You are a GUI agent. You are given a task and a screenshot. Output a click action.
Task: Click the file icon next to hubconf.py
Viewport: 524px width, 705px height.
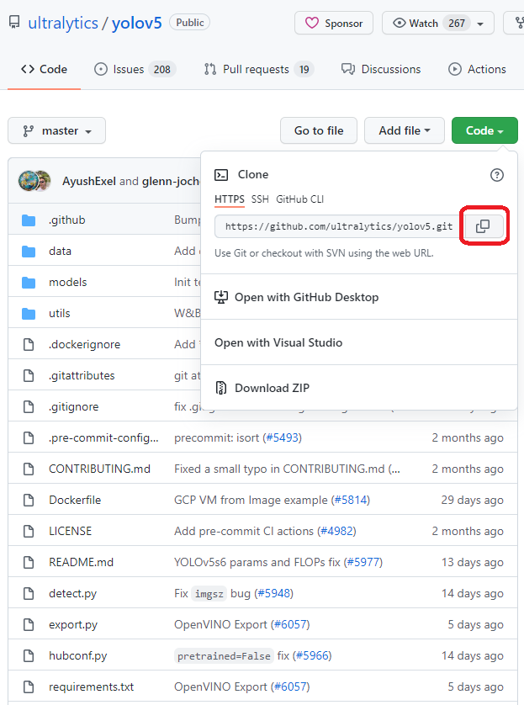[29, 655]
